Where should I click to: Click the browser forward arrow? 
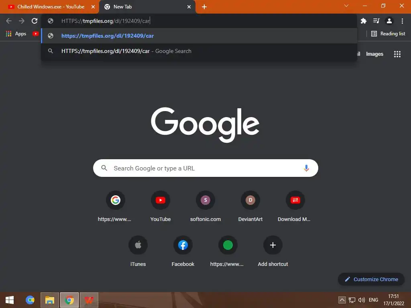pos(22,21)
